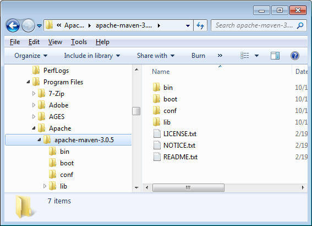Click the Refresh button

200,25
